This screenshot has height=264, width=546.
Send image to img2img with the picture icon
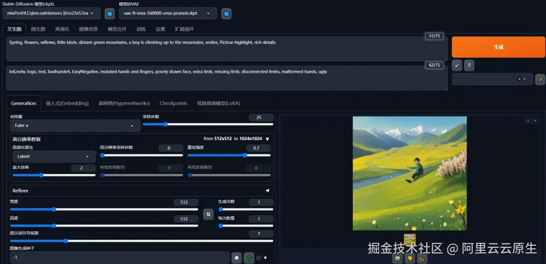pyautogui.click(x=397, y=258)
